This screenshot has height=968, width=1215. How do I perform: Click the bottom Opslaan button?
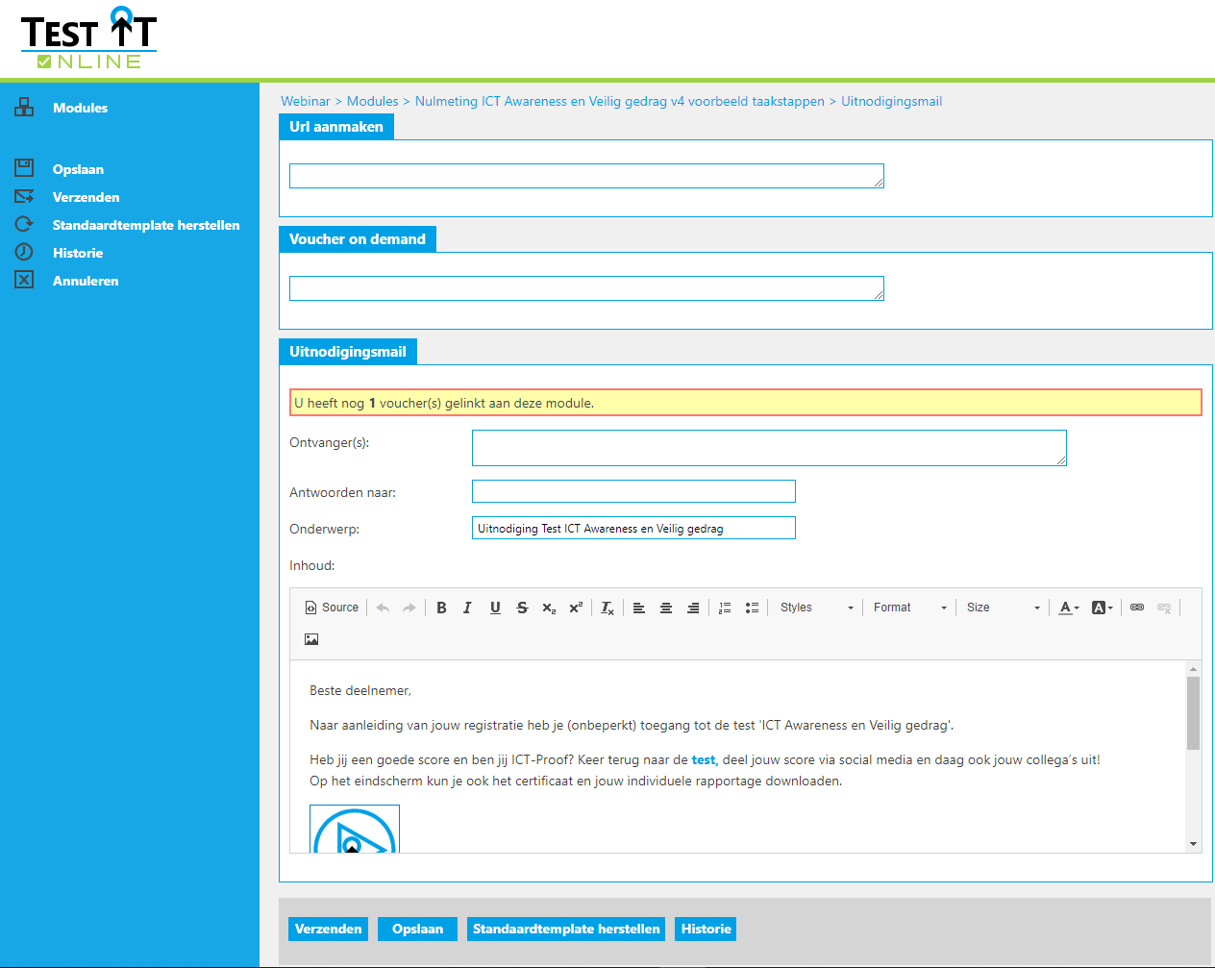point(417,929)
